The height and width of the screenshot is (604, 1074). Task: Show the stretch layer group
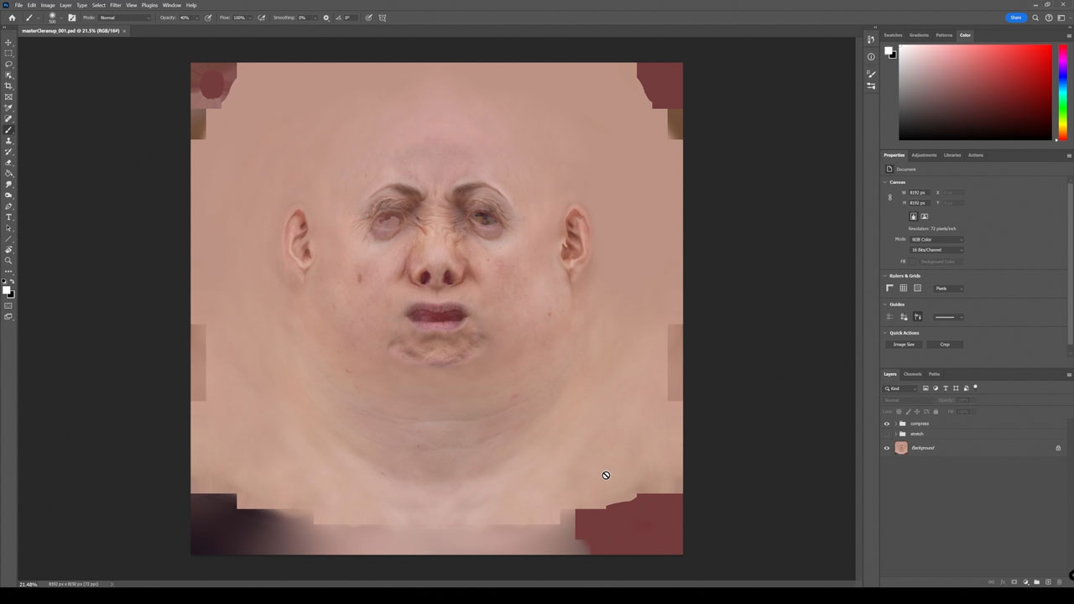887,434
